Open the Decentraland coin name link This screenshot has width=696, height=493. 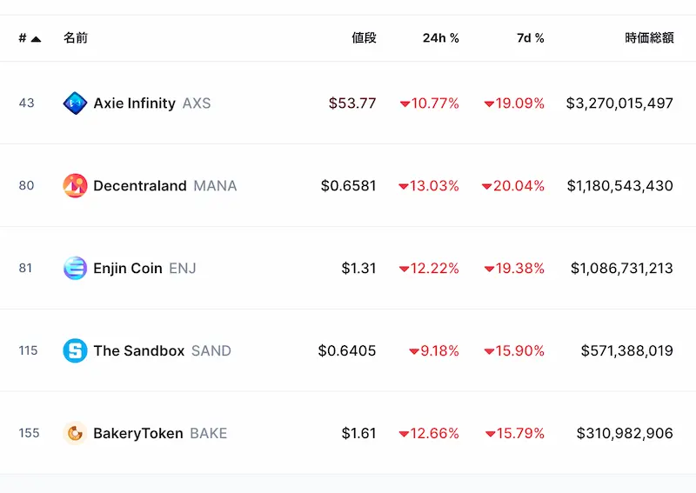[x=140, y=185]
